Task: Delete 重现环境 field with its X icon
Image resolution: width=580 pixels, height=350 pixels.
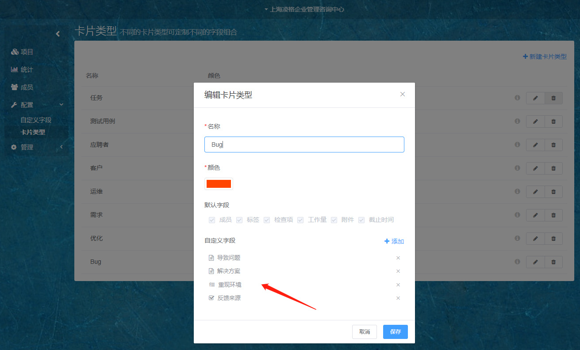Action: point(398,285)
